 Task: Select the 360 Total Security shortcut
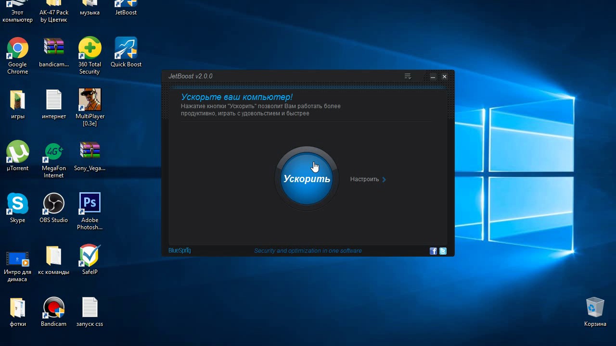90,56
